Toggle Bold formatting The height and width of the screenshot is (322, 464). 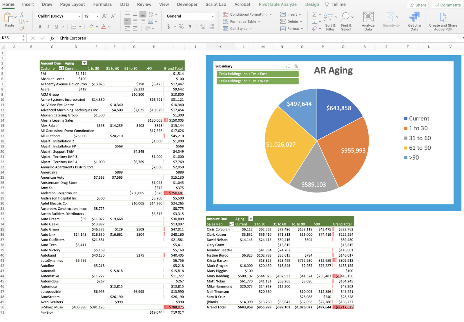point(40,27)
